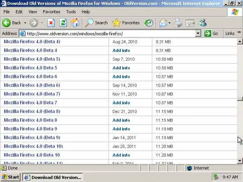This screenshot has width=243, height=182.
Task: Open Mozilla Firefox 4.0 (Beta 9) link
Action: 32,138
